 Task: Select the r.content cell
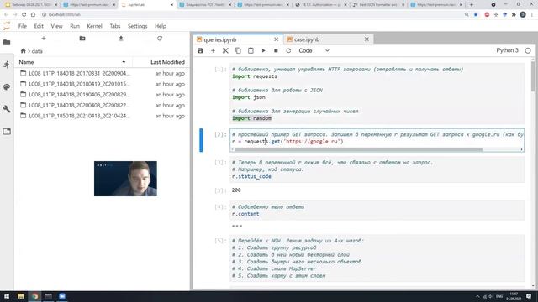[x=377, y=211]
